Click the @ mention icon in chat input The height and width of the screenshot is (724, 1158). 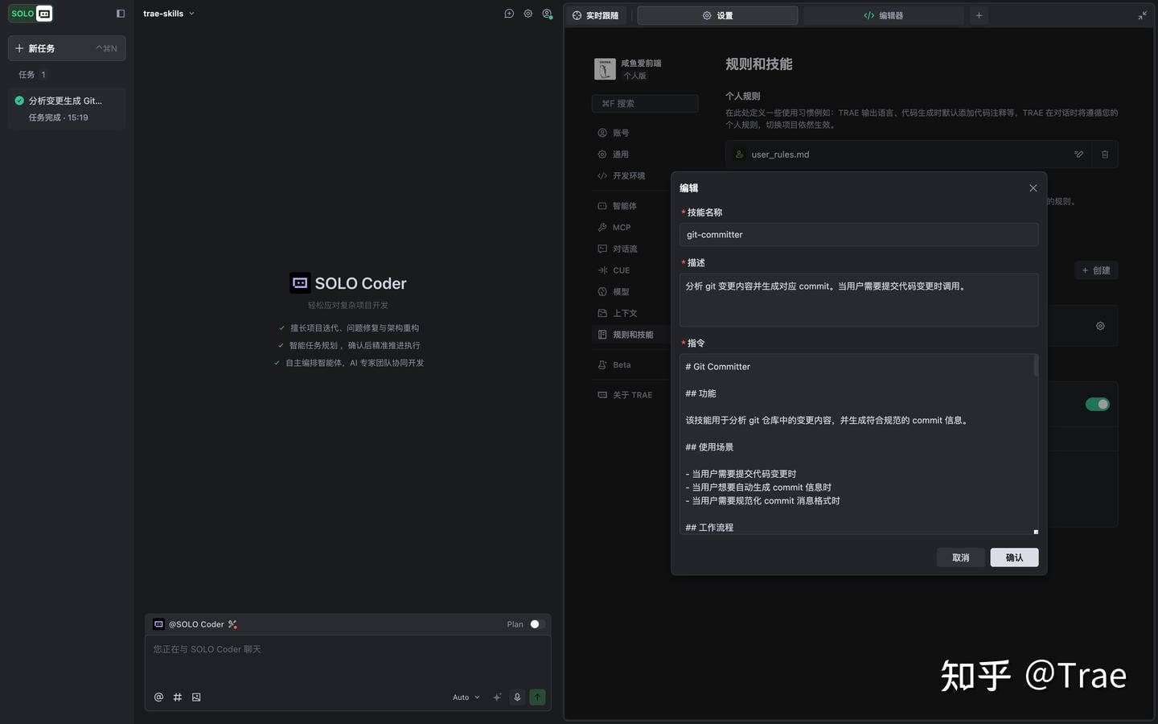158,697
